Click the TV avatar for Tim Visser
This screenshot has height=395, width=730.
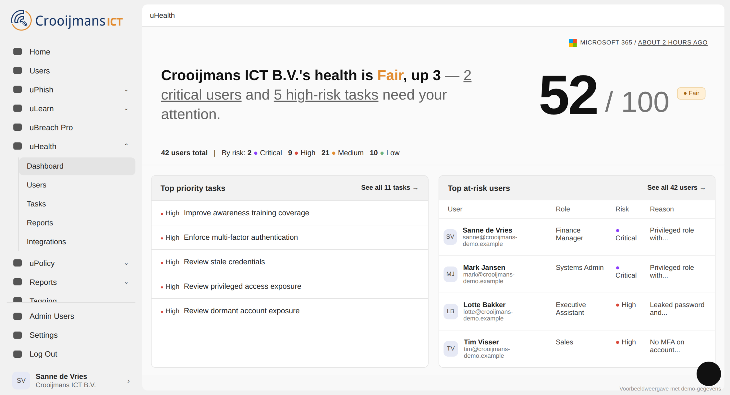pyautogui.click(x=451, y=349)
